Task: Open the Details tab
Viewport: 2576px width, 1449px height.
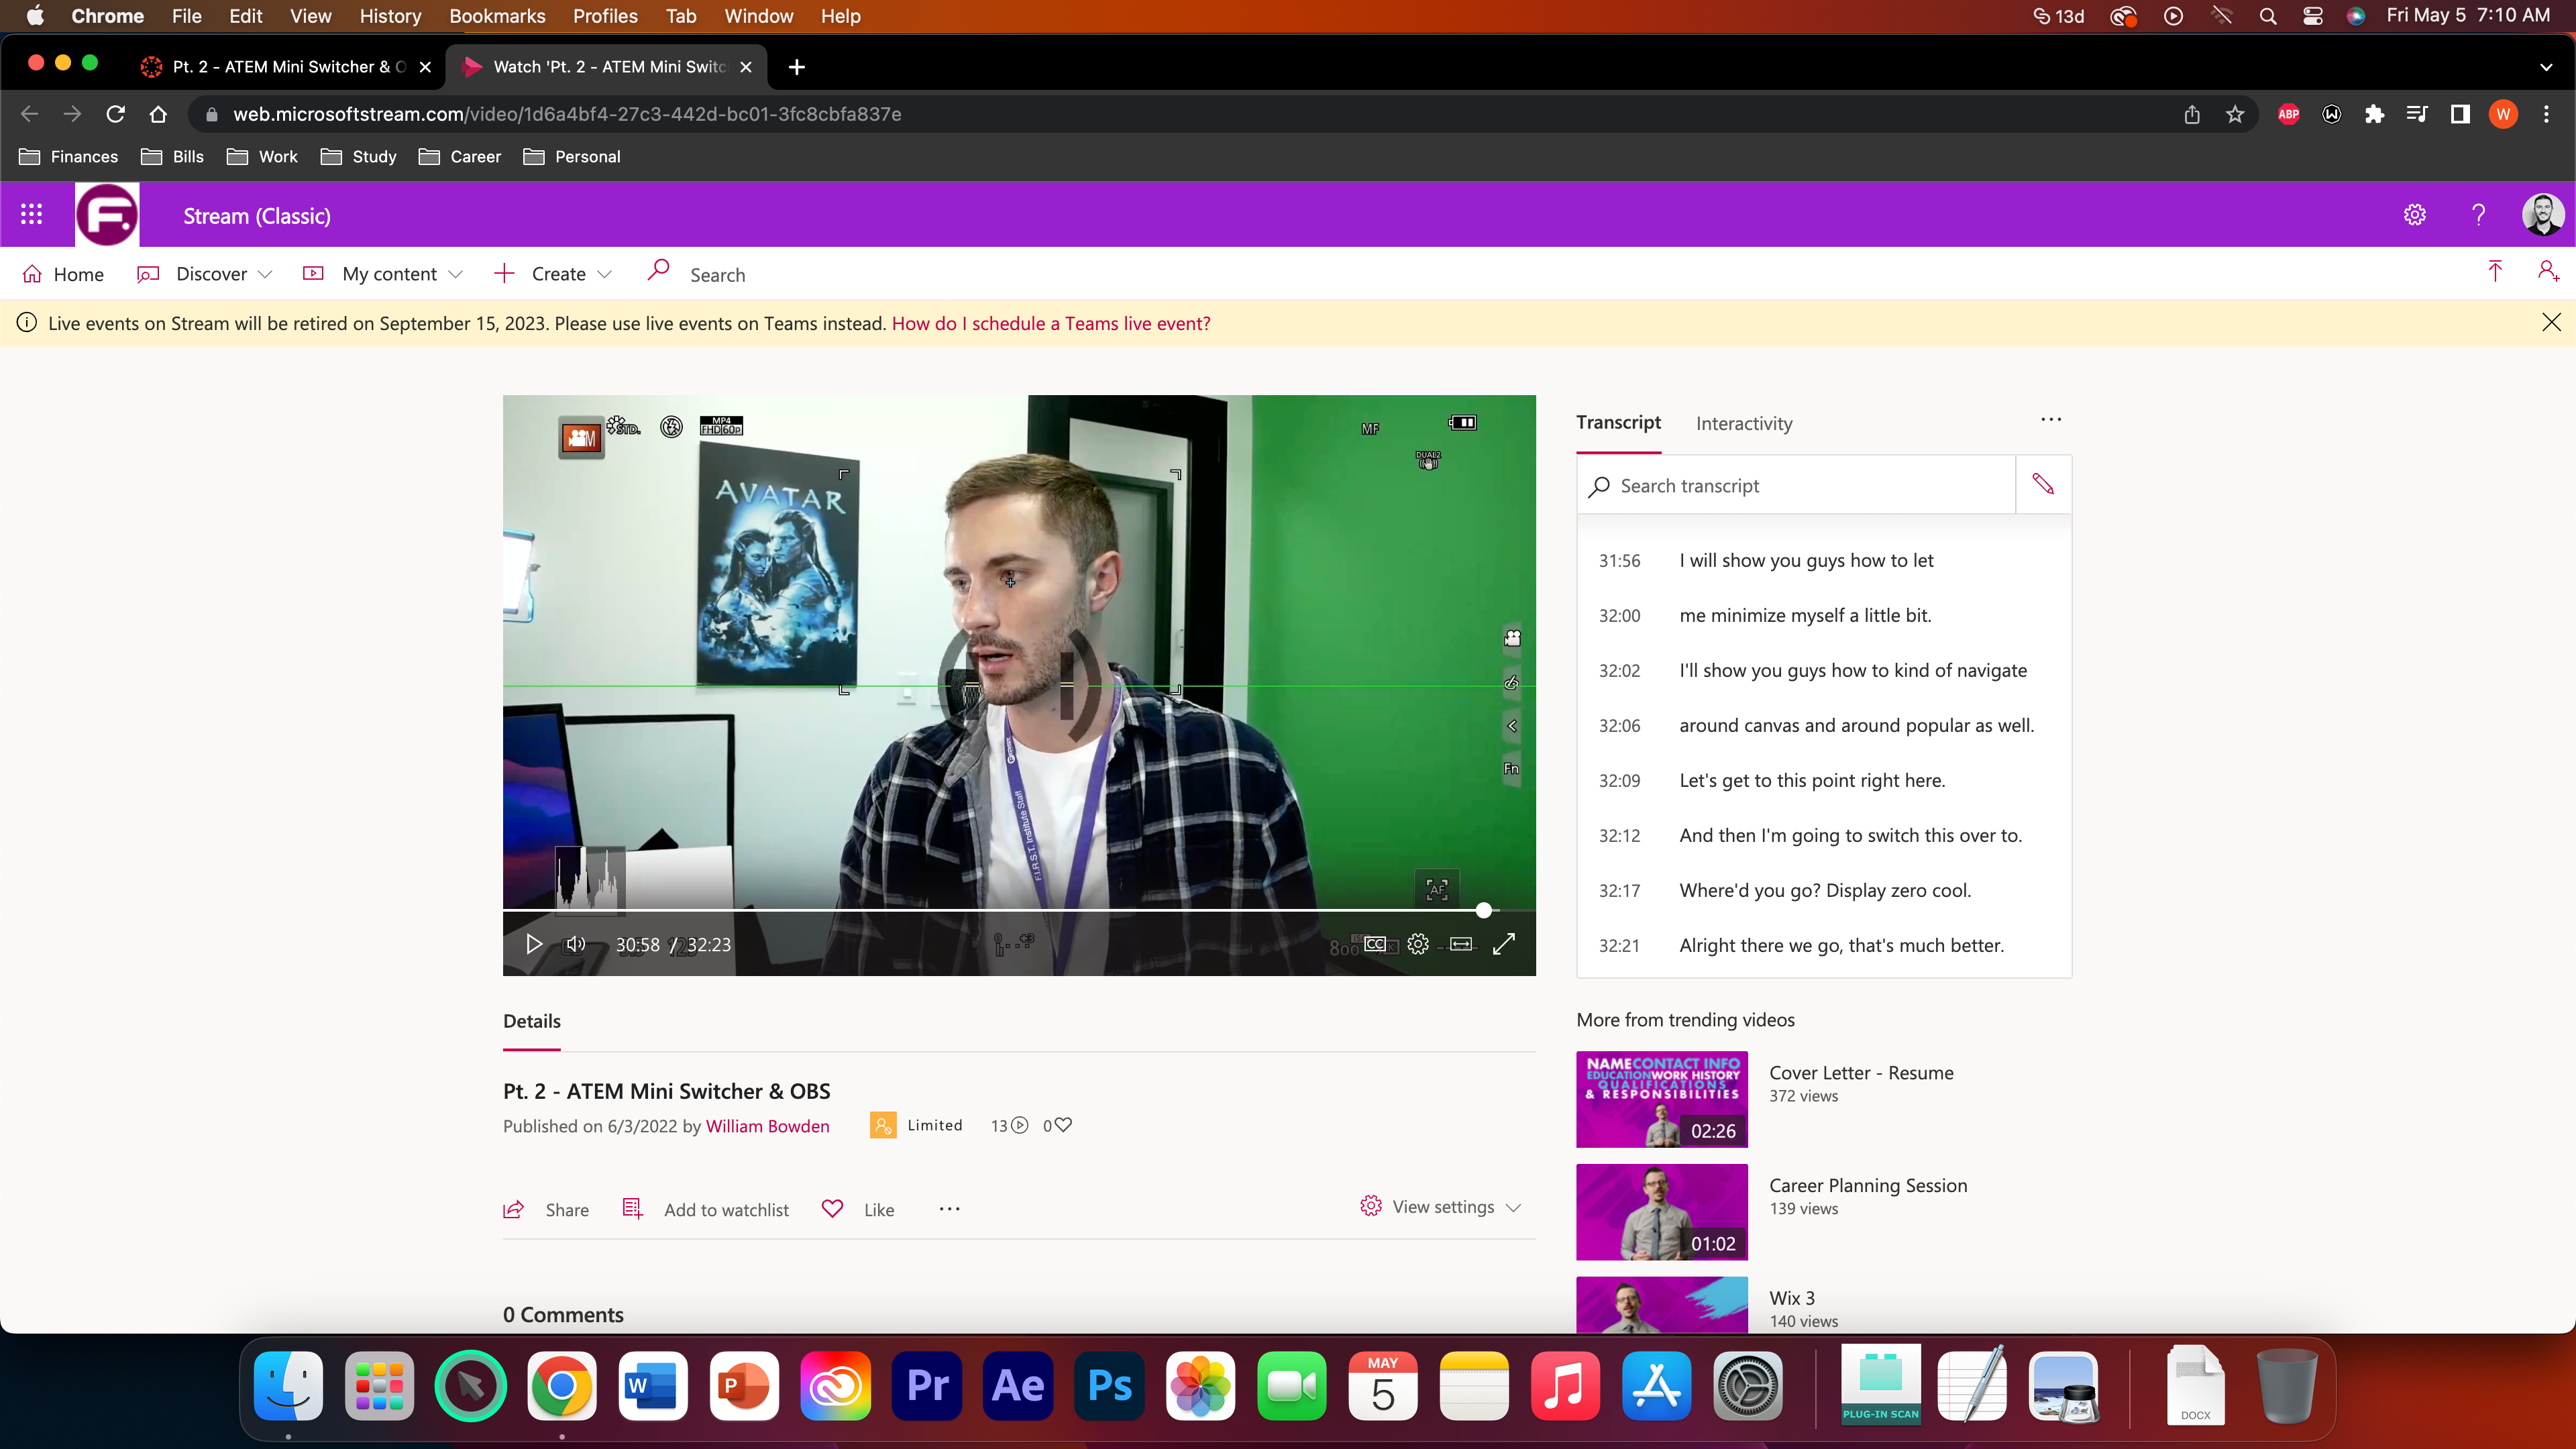Action: coord(531,1021)
